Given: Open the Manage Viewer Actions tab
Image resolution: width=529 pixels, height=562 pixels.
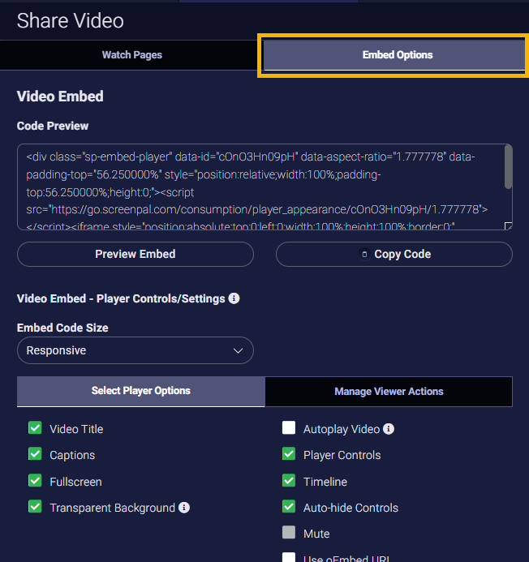Looking at the screenshot, I should [x=389, y=392].
